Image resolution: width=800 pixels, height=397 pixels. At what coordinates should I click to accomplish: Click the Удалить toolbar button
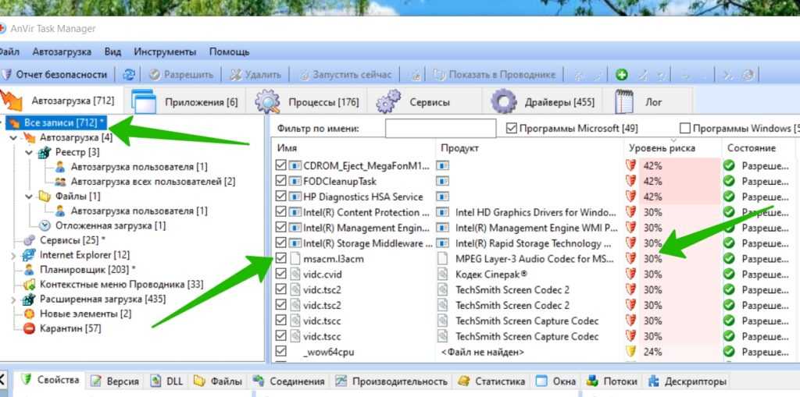[255, 74]
